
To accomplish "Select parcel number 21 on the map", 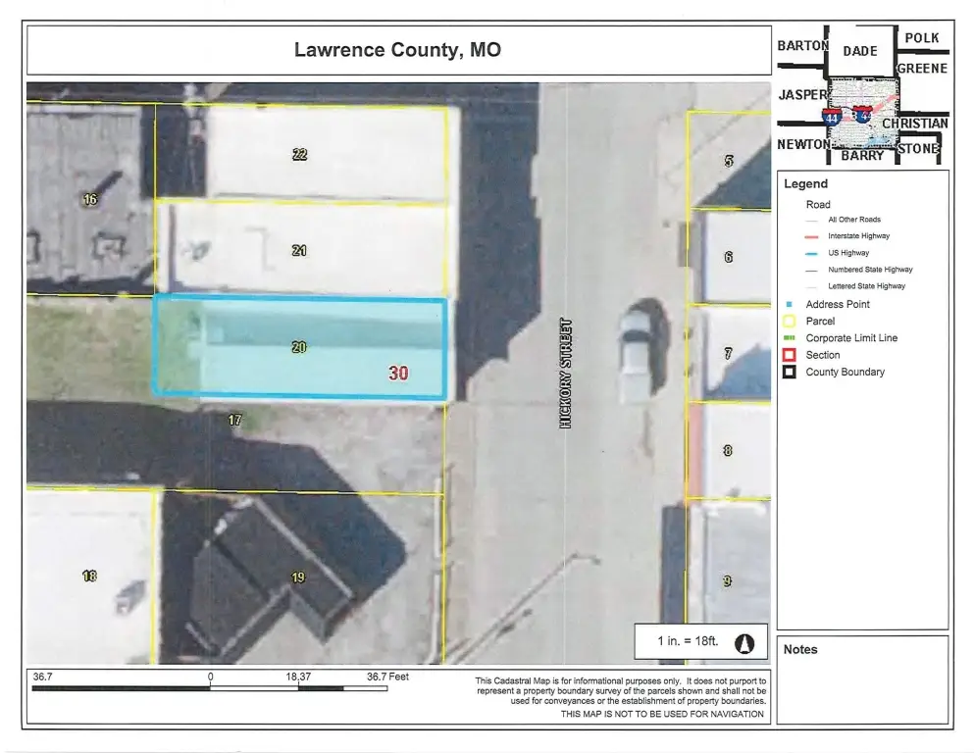I will (299, 250).
